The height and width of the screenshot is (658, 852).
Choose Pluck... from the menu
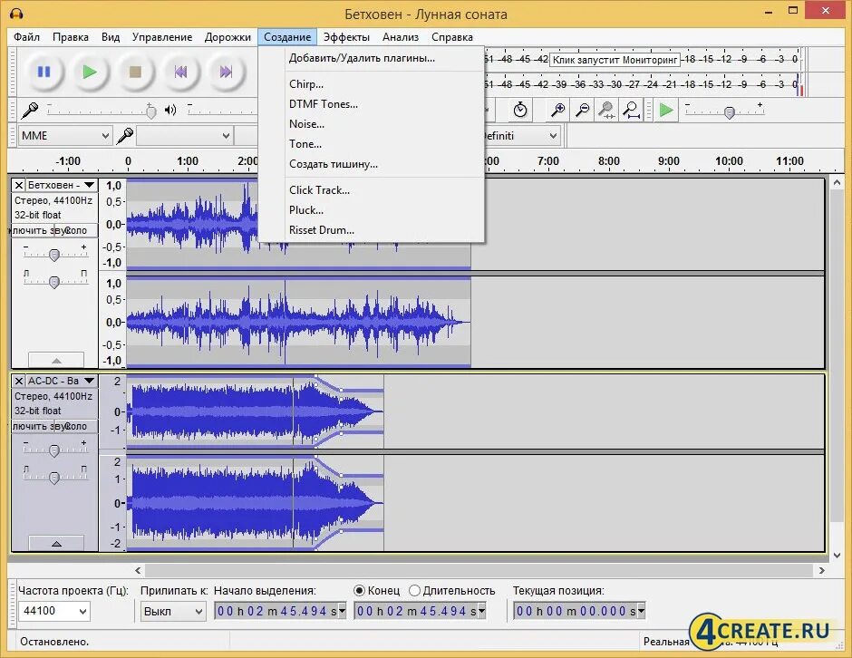pyautogui.click(x=371, y=210)
